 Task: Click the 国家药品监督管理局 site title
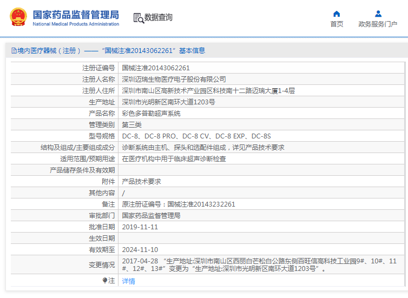point(76,15)
